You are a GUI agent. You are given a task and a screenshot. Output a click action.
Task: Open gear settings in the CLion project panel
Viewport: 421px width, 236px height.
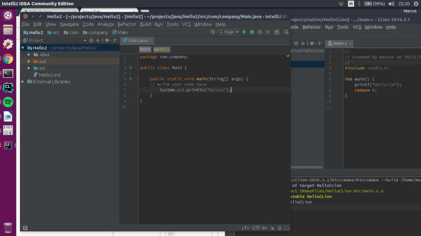pyautogui.click(x=312, y=43)
